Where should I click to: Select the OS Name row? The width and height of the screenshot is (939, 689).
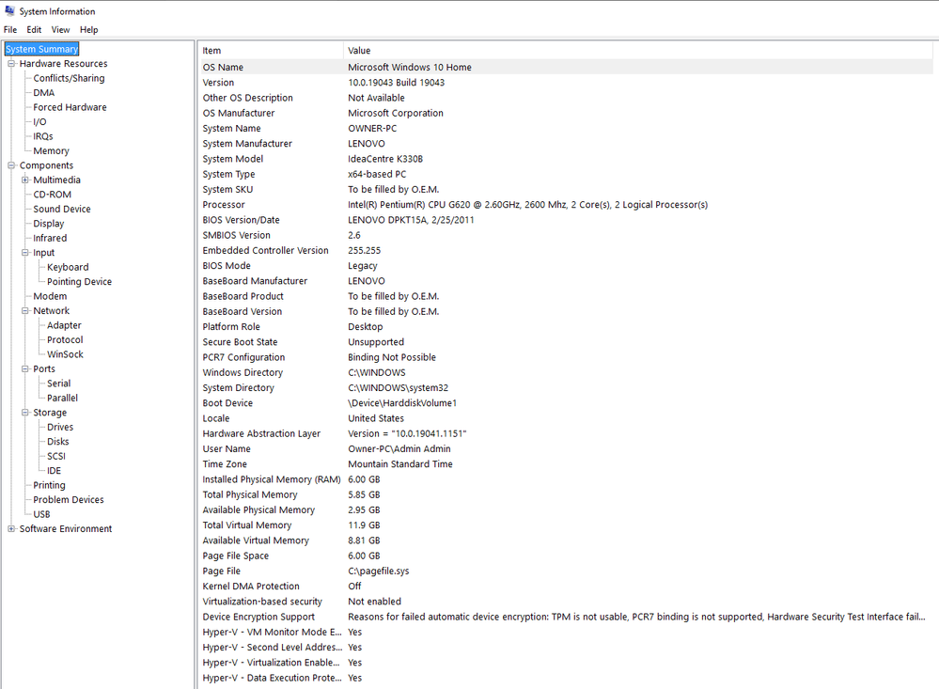point(565,67)
